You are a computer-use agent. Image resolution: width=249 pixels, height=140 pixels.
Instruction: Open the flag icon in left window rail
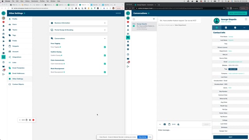click(x=4, y=42)
